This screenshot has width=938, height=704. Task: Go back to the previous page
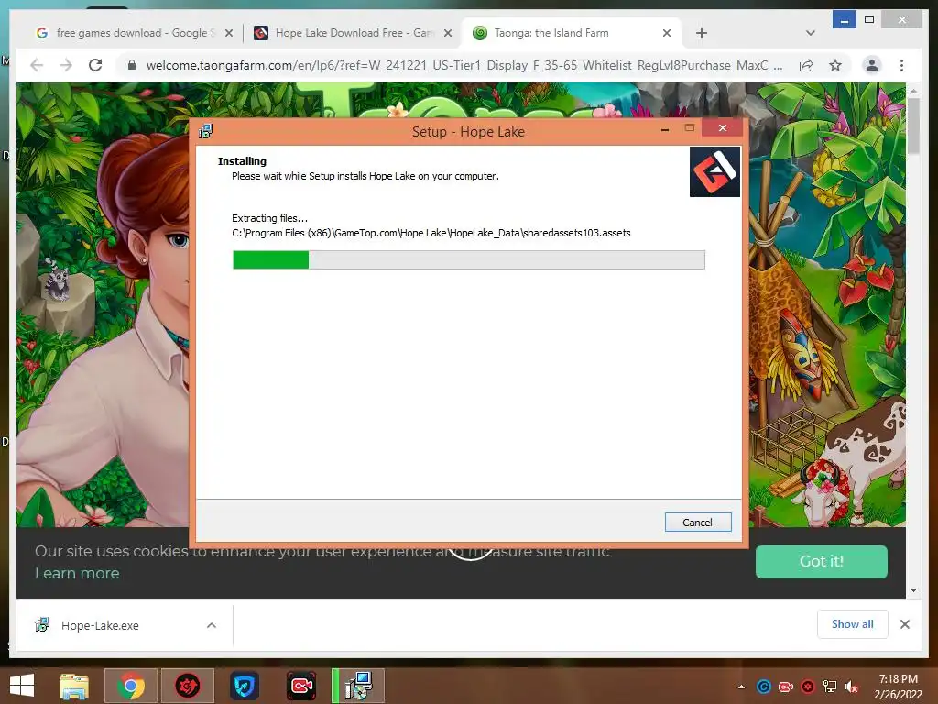37,65
